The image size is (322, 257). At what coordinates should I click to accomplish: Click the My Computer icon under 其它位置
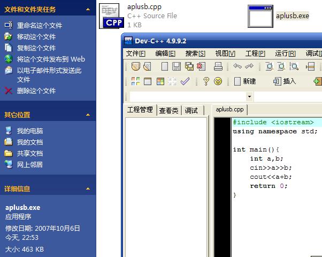pos(9,131)
